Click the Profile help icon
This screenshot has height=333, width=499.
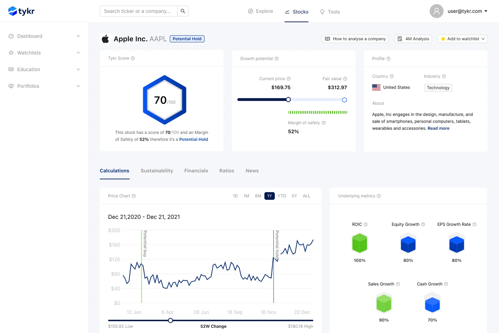[388, 59]
